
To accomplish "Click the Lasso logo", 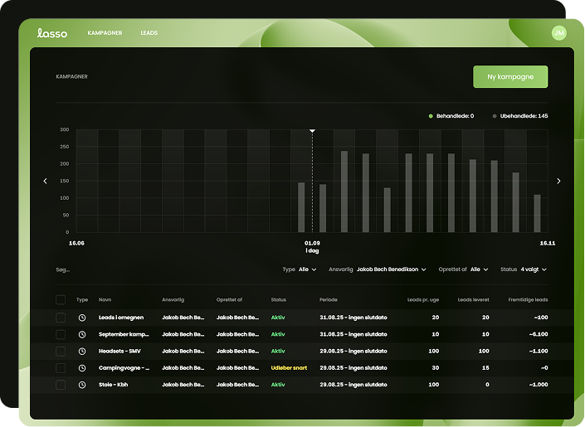I will [x=52, y=33].
